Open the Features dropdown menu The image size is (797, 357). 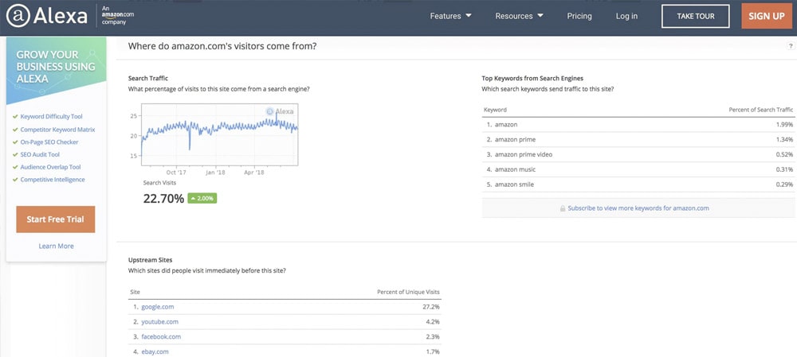click(x=450, y=16)
